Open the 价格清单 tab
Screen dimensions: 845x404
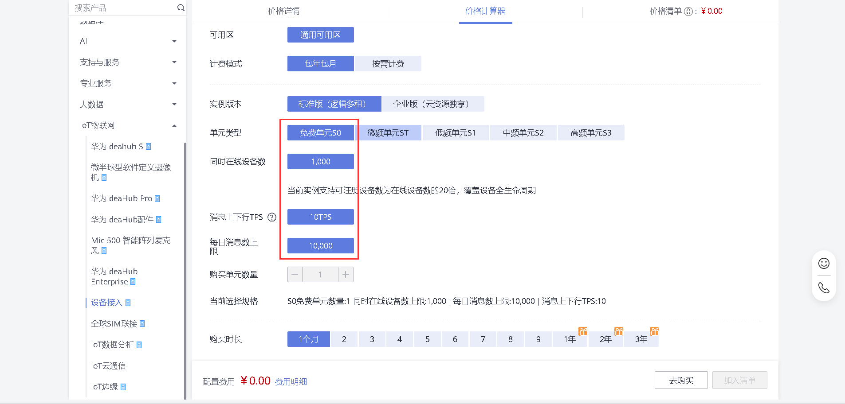tap(686, 11)
